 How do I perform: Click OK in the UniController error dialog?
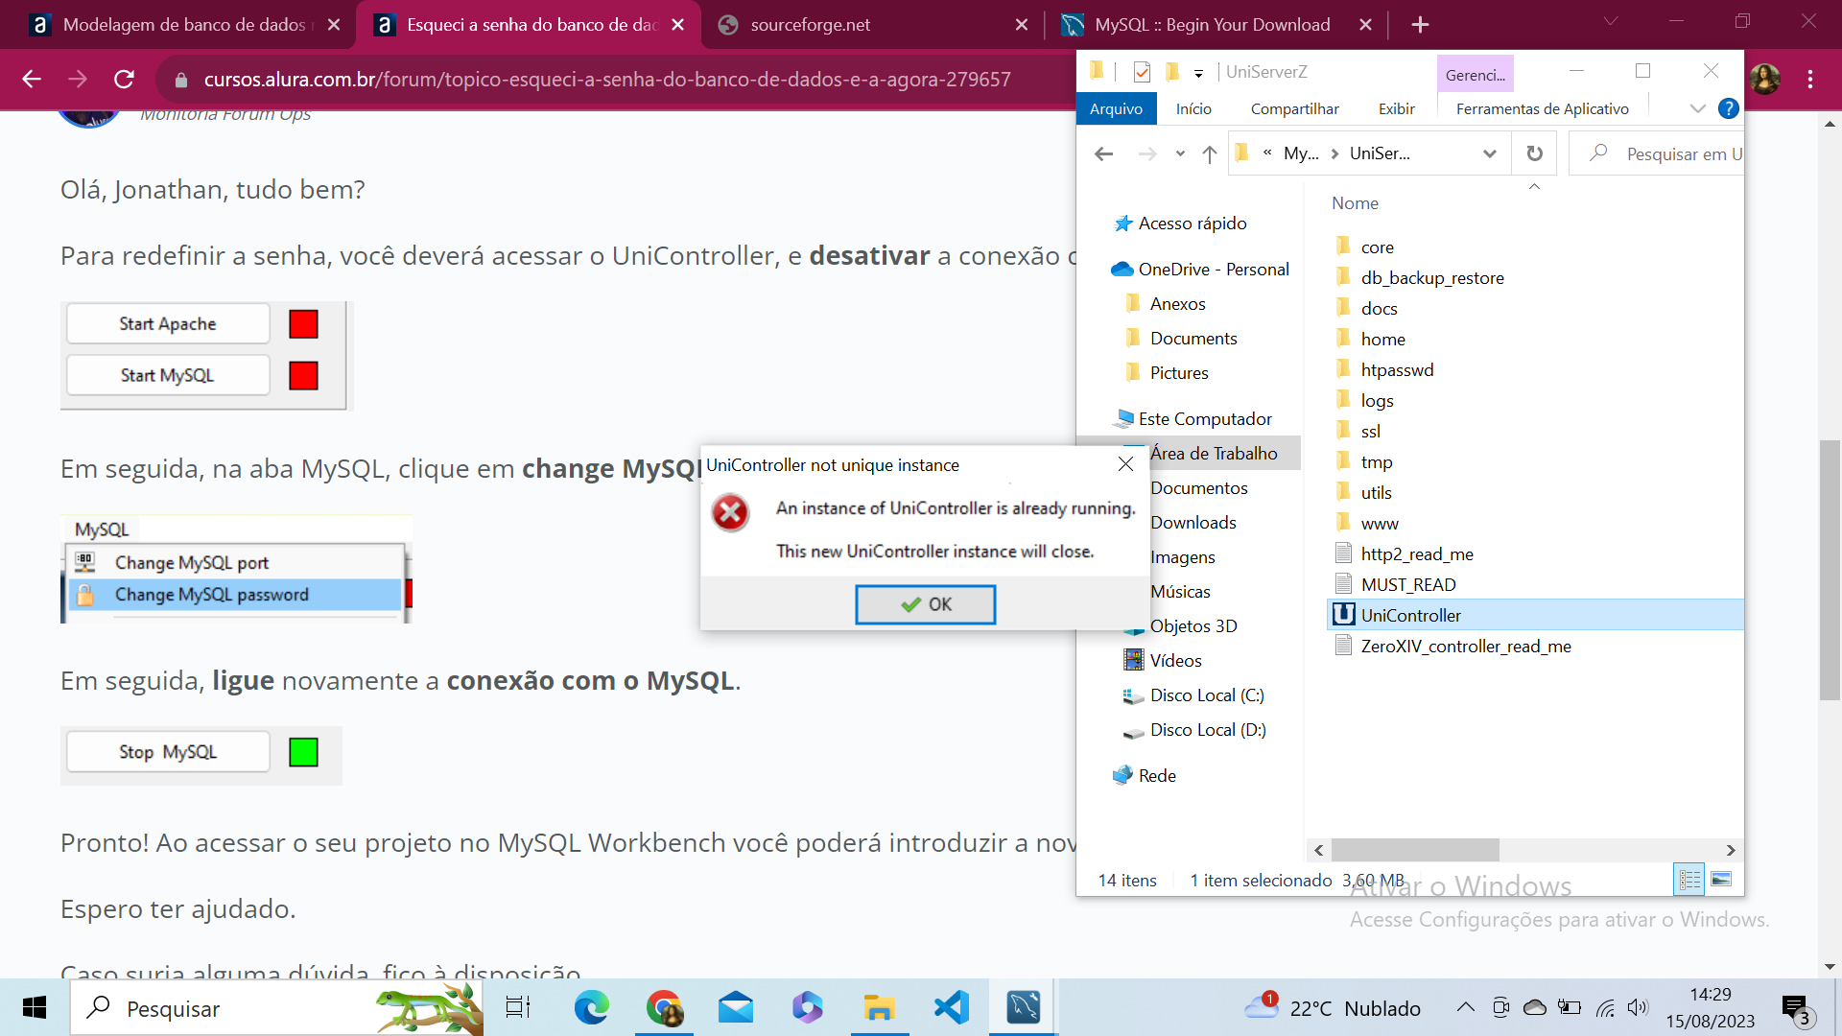click(925, 604)
